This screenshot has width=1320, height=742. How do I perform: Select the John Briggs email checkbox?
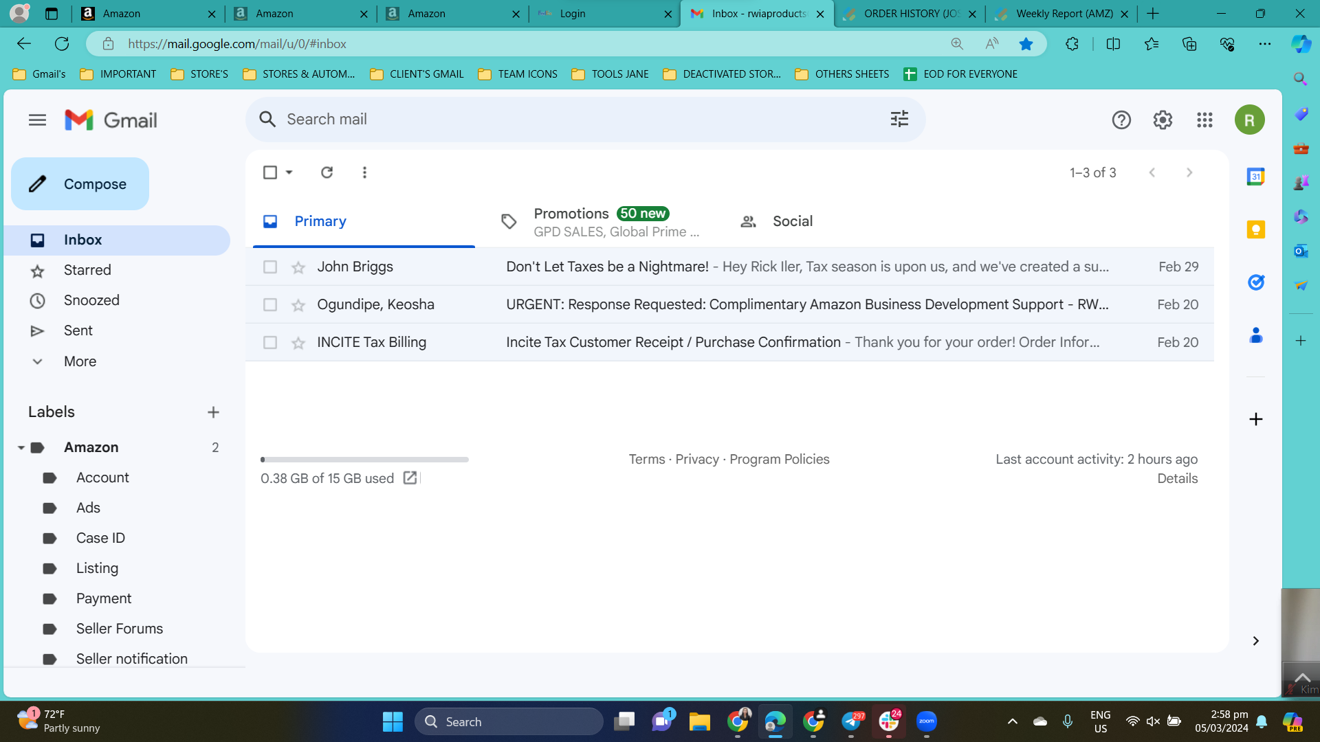pyautogui.click(x=270, y=267)
